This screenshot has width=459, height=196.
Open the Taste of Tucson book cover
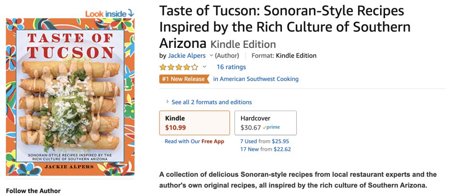[70, 97]
